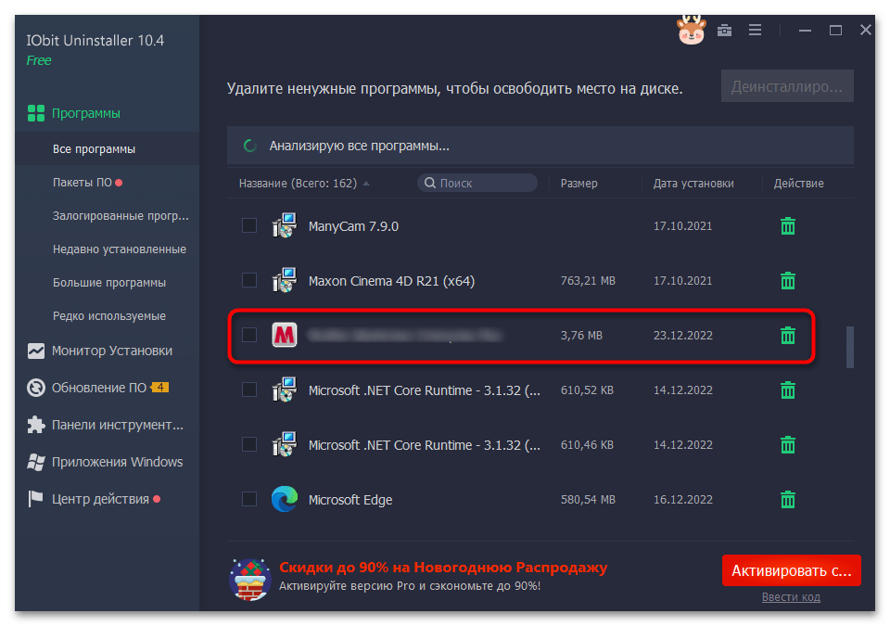Click the Программы grid icon
Image resolution: width=890 pixels, height=626 pixels.
[x=36, y=113]
